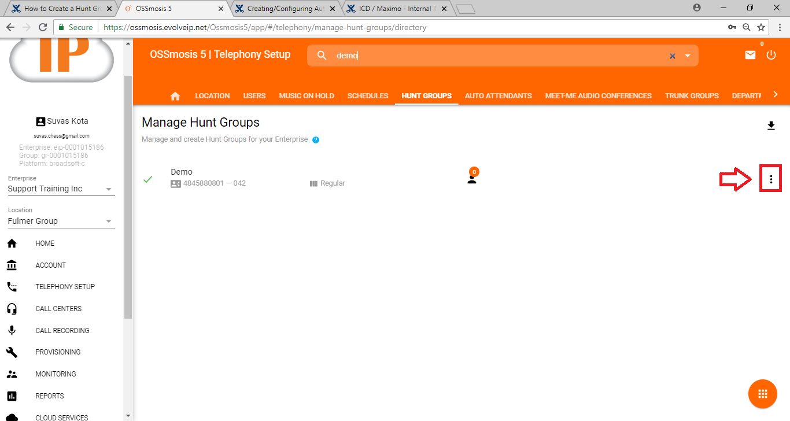Screen dimensions: 790x421
Task: Click the home icon in tab bar
Action: 175,96
